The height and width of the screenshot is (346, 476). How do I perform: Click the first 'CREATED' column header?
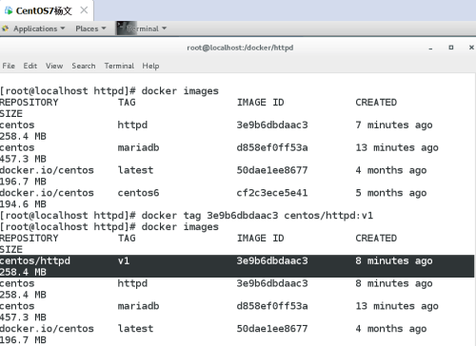point(376,103)
